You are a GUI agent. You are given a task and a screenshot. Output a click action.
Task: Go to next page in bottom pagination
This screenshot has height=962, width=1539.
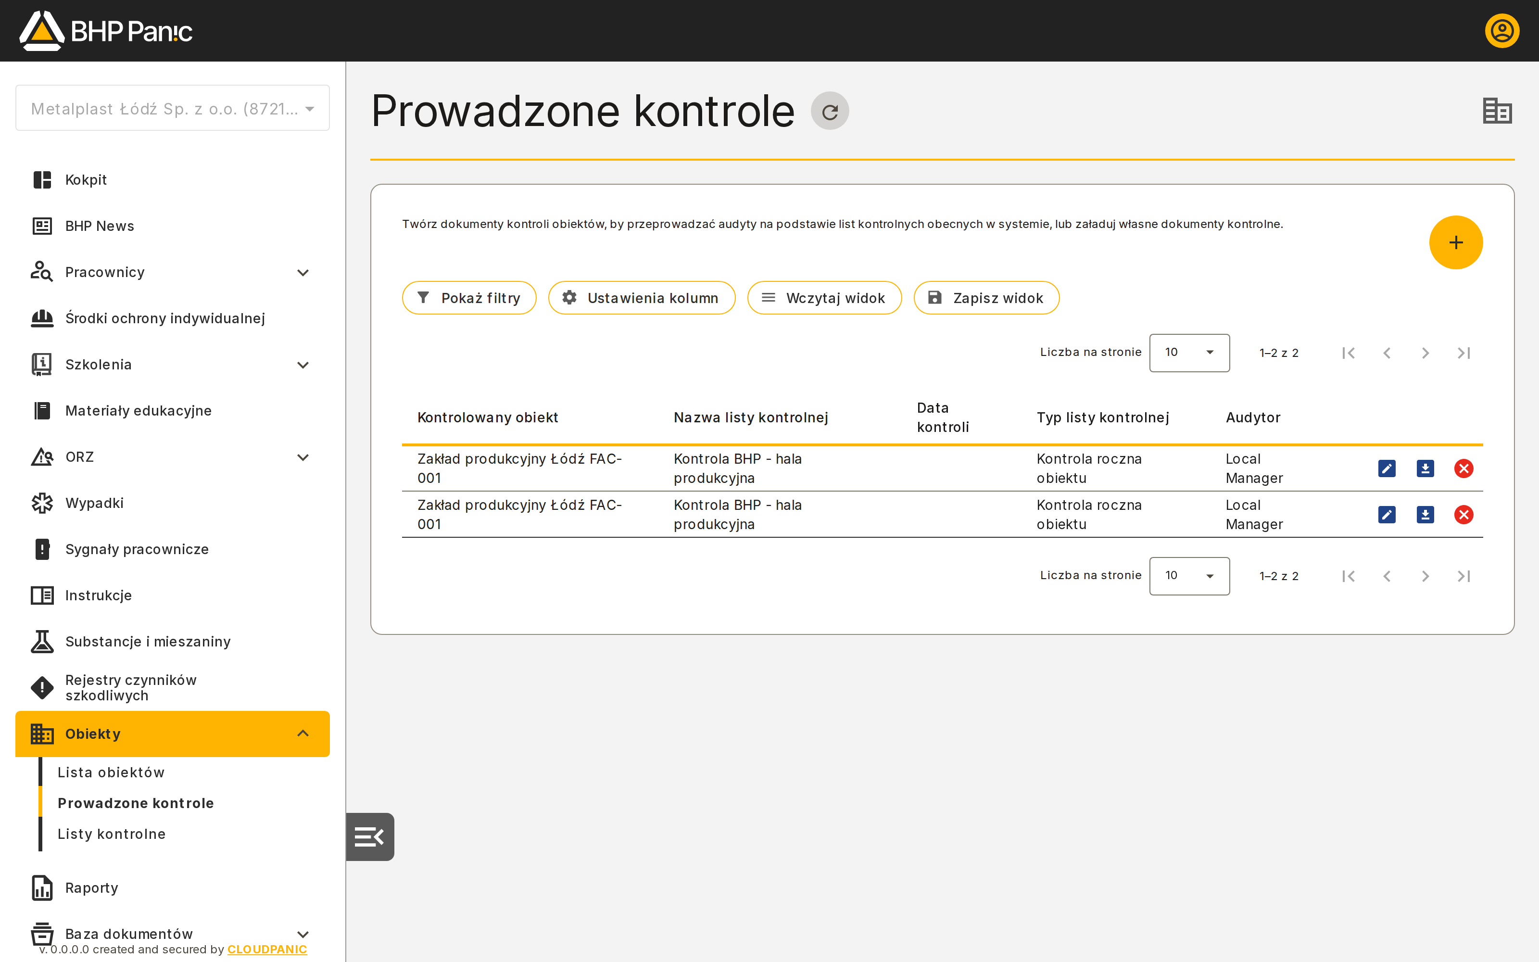[x=1425, y=576]
